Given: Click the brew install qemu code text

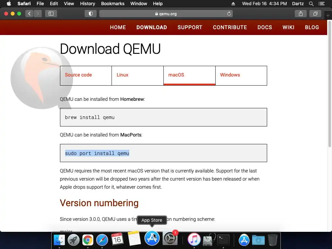Looking at the screenshot, I should coord(89,117).
